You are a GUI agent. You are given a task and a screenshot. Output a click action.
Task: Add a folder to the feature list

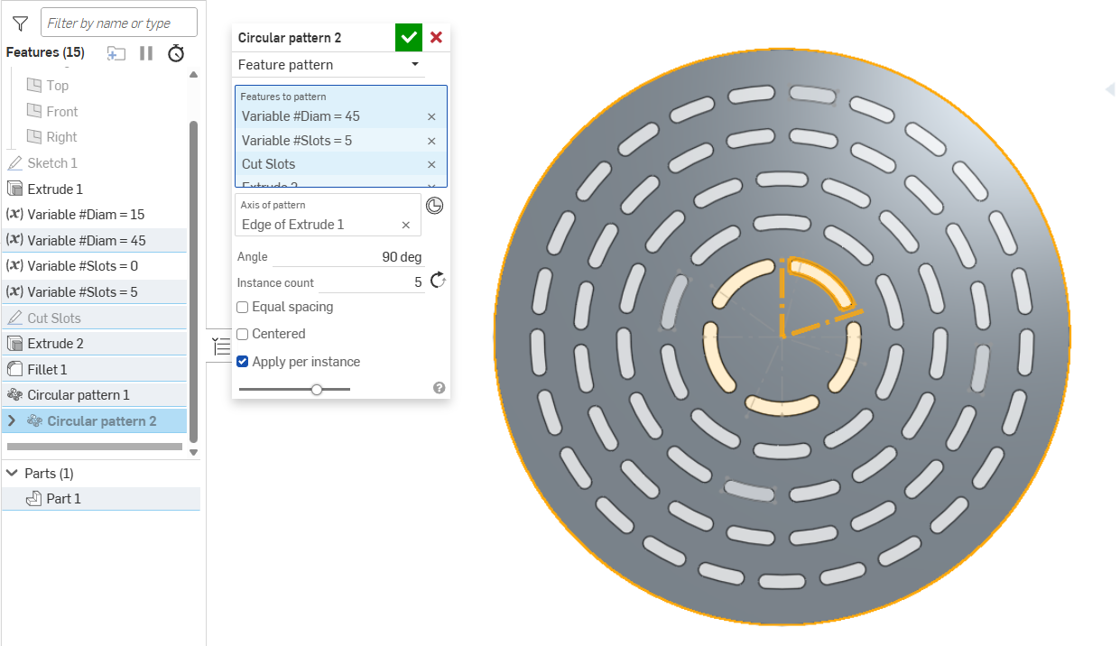tap(116, 53)
